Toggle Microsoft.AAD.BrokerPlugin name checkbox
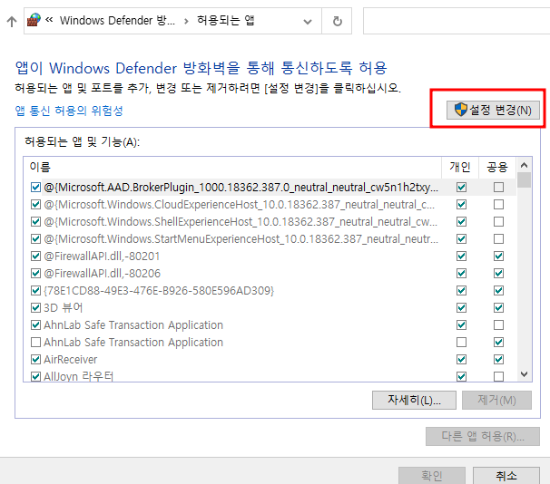Viewport: 550px width, 484px height. pos(35,188)
